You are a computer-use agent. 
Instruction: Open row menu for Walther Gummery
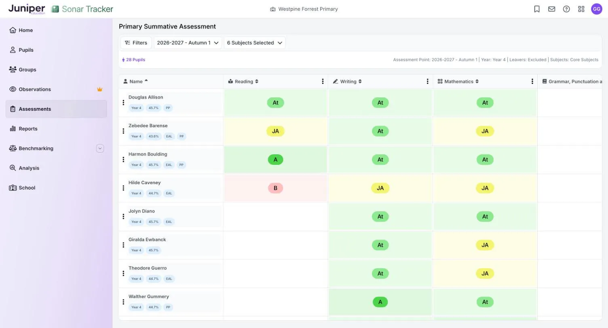tap(123, 302)
